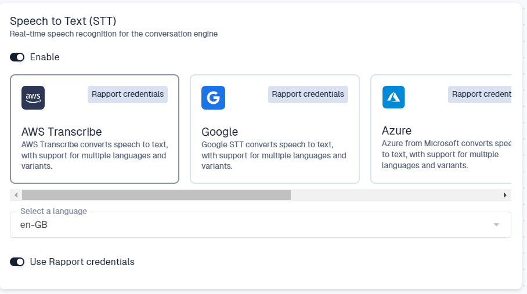Screen dimensions: 527x294
Task: Click the AWS logo icon
Action: tap(33, 97)
